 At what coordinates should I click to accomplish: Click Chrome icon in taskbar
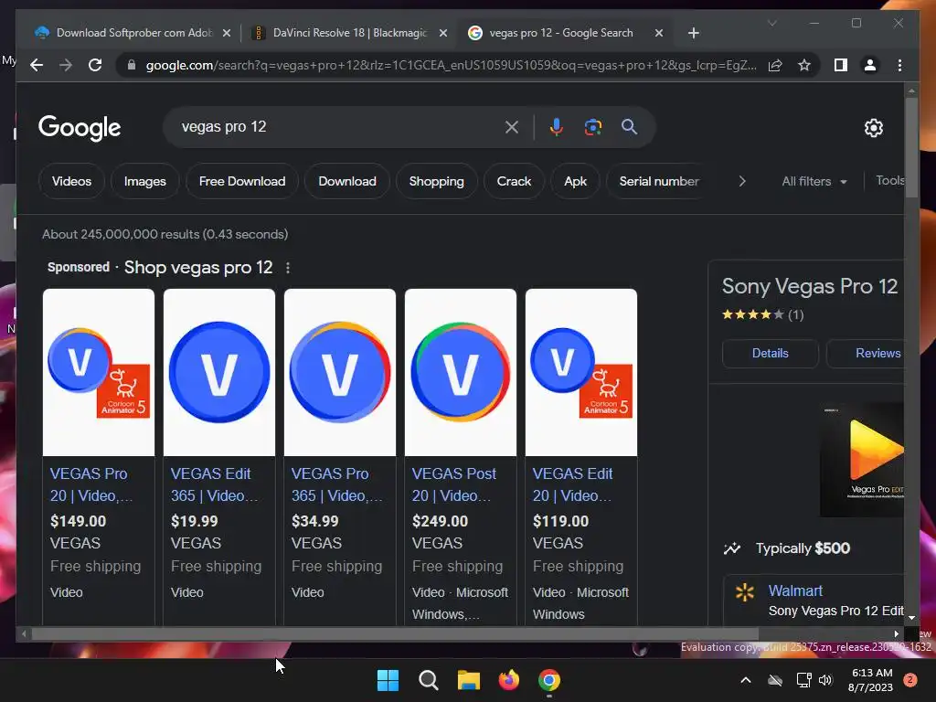click(x=549, y=680)
